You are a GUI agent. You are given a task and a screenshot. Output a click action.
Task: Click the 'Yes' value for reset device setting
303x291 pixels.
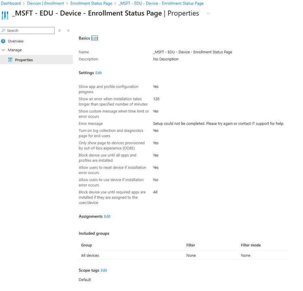point(156,168)
